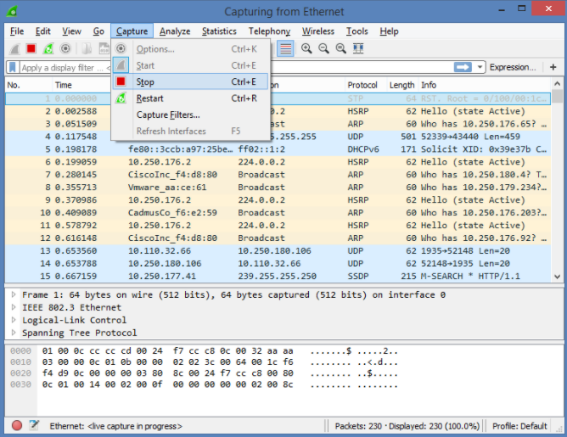Click the packet list scrollbar up arrow
Viewport: 567px width, 437px height.
tap(557, 84)
